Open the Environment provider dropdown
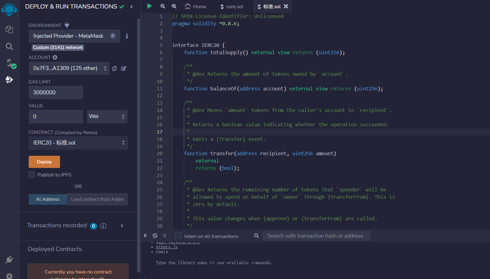This screenshot has height=279, width=490. (x=74, y=36)
